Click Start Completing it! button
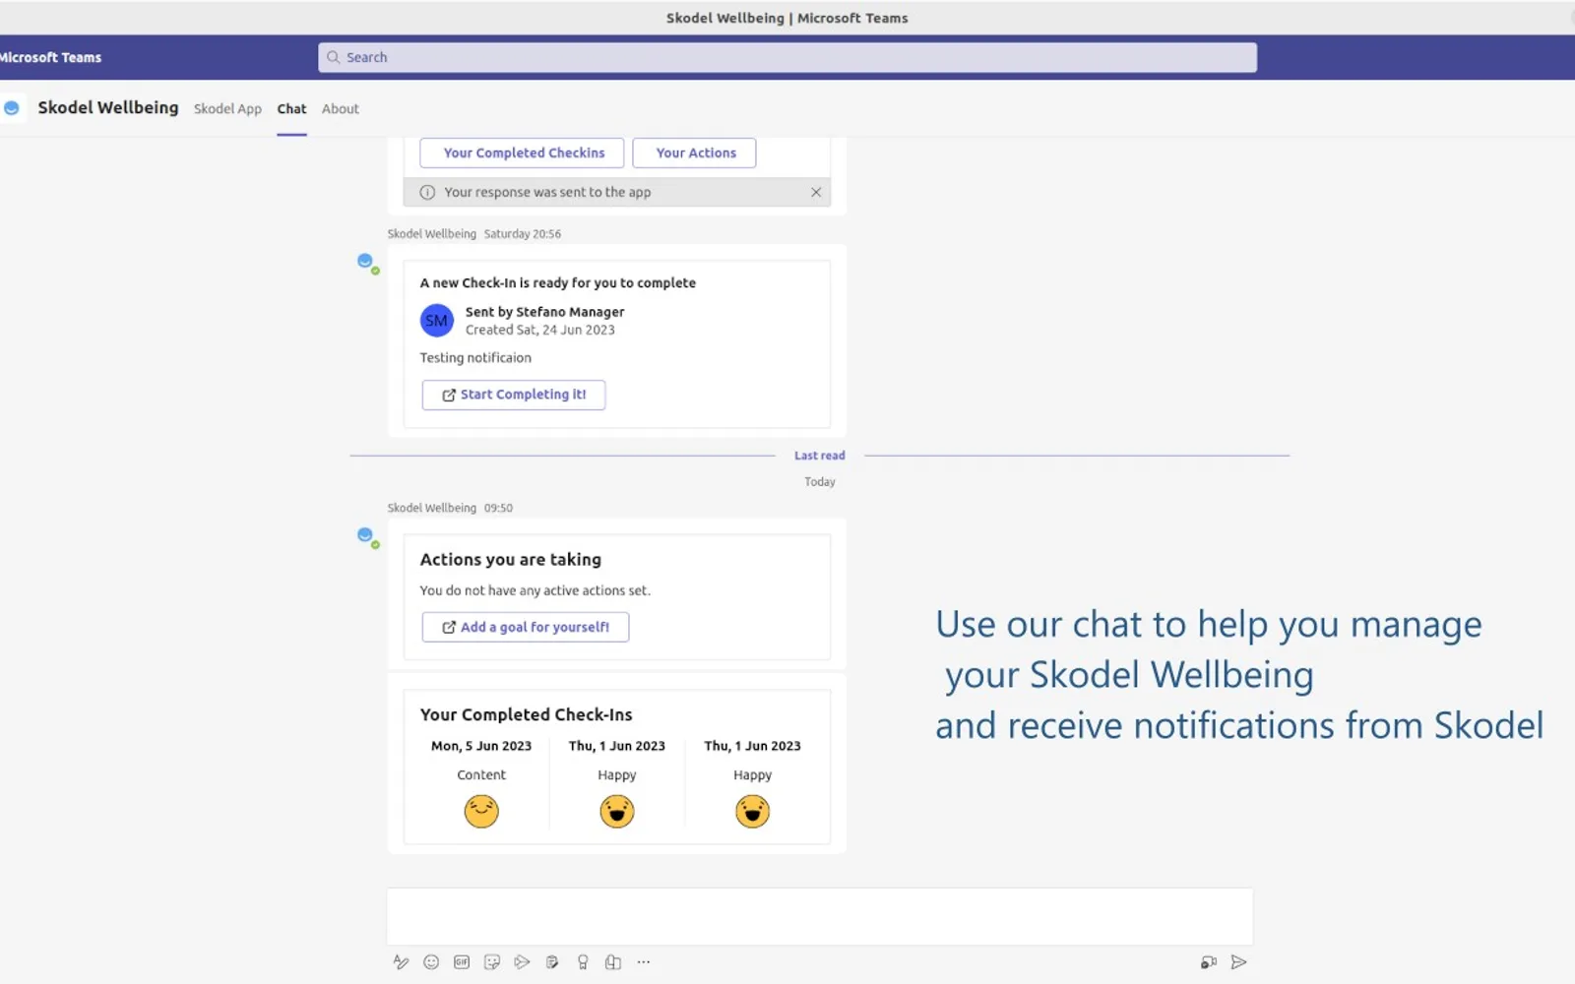The image size is (1575, 984). (x=514, y=395)
